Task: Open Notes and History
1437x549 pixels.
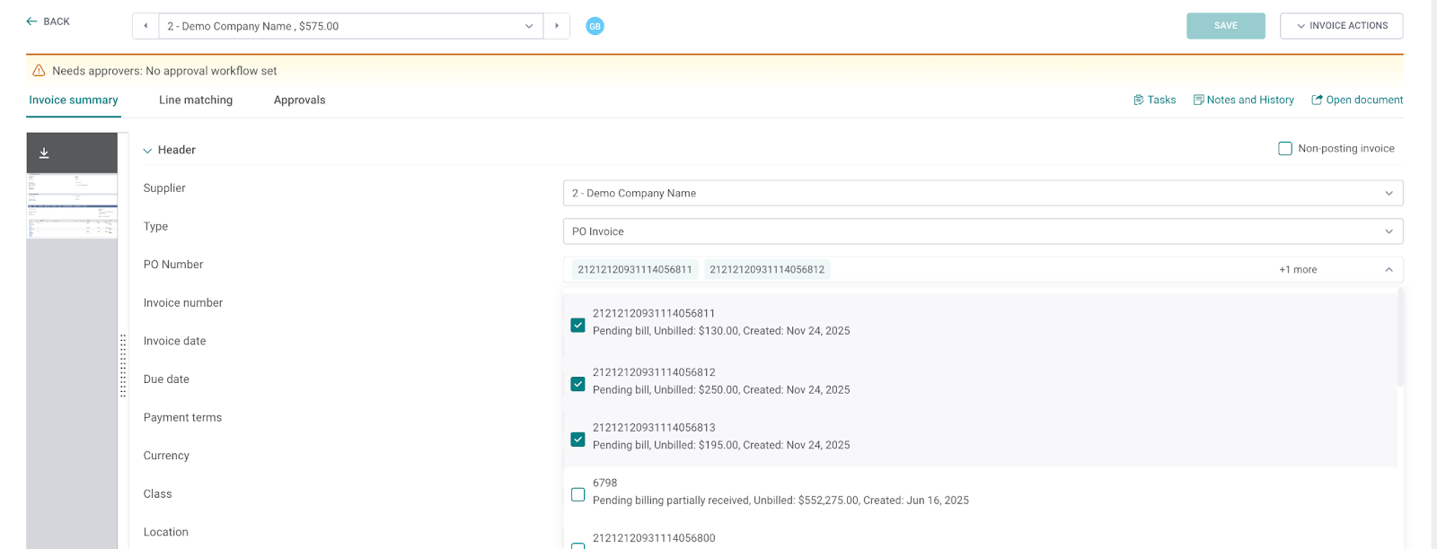Action: pos(1243,100)
